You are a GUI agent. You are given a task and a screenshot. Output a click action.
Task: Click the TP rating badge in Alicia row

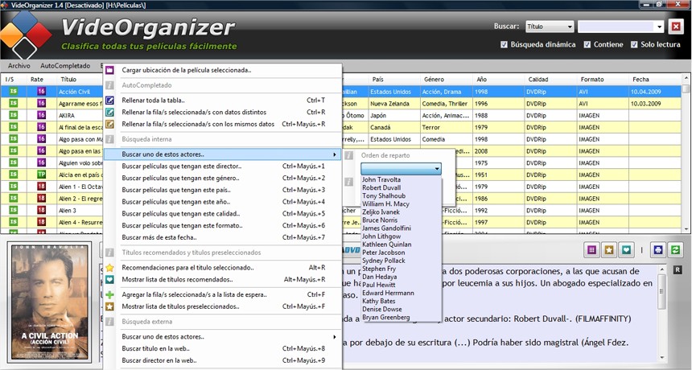41,175
